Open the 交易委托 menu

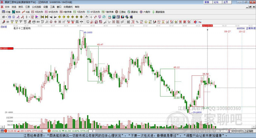68,7
